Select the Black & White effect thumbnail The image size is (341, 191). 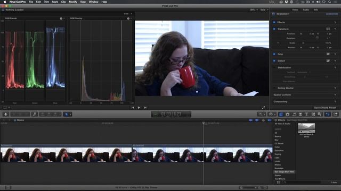point(306,128)
